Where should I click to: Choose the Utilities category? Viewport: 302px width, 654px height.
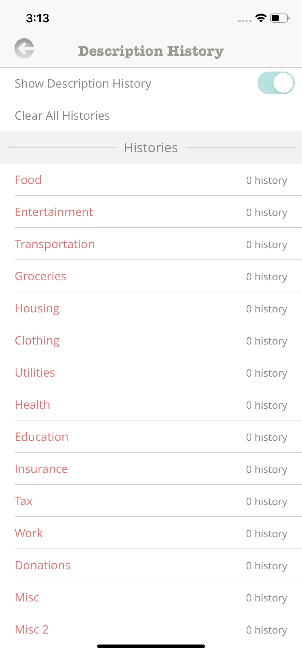point(151,372)
